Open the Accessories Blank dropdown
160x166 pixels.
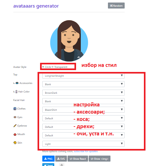coord(83,84)
